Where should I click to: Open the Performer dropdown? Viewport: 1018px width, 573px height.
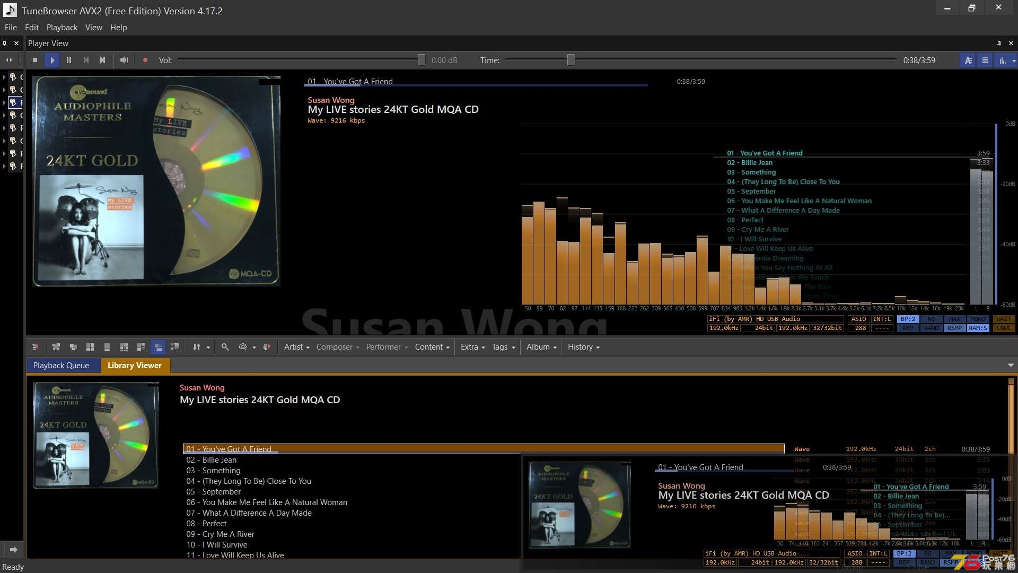[387, 347]
